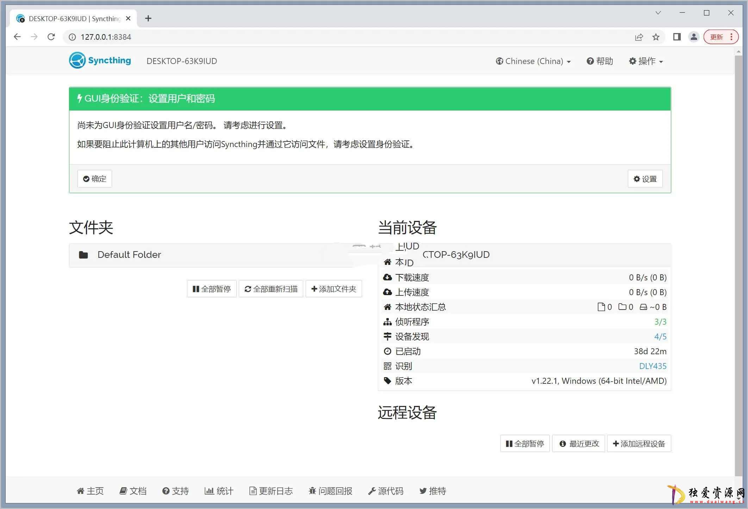
Task: Expand the Default Folder panel
Action: (215, 255)
